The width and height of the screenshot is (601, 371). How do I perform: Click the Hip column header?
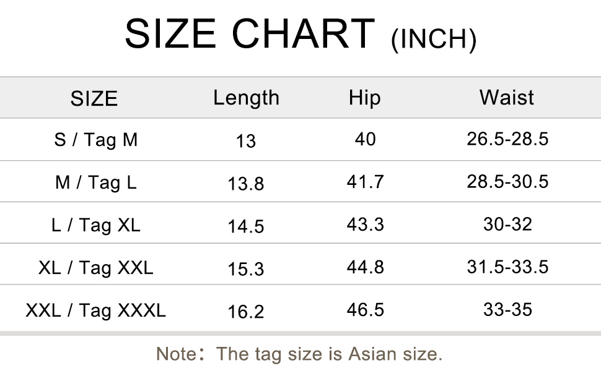tap(364, 98)
